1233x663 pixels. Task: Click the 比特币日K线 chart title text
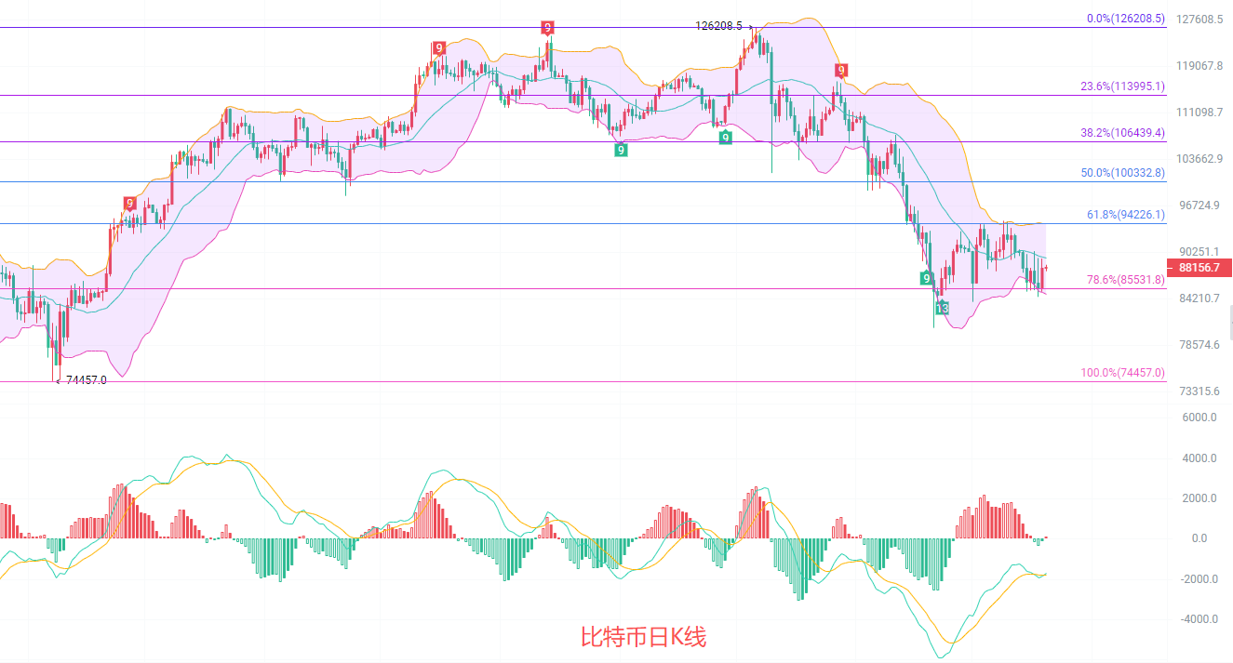[x=643, y=637]
